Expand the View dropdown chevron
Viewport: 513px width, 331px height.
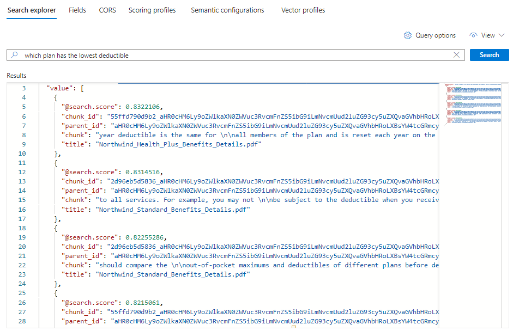[502, 35]
